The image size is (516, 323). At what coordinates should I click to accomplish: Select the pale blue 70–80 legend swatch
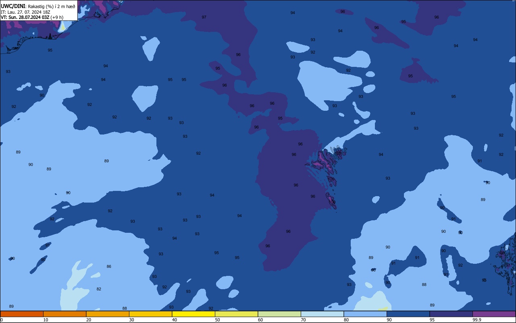(322, 314)
